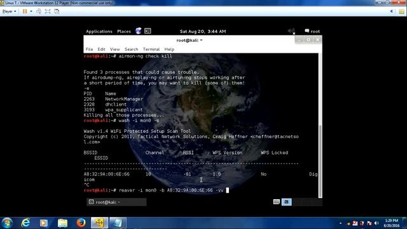
Task: Click the root@kali taskbar entry
Action: pos(116,202)
